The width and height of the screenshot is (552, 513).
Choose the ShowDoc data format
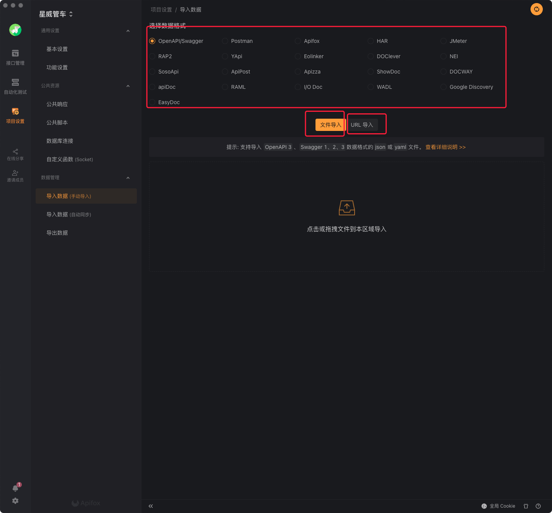coord(371,72)
